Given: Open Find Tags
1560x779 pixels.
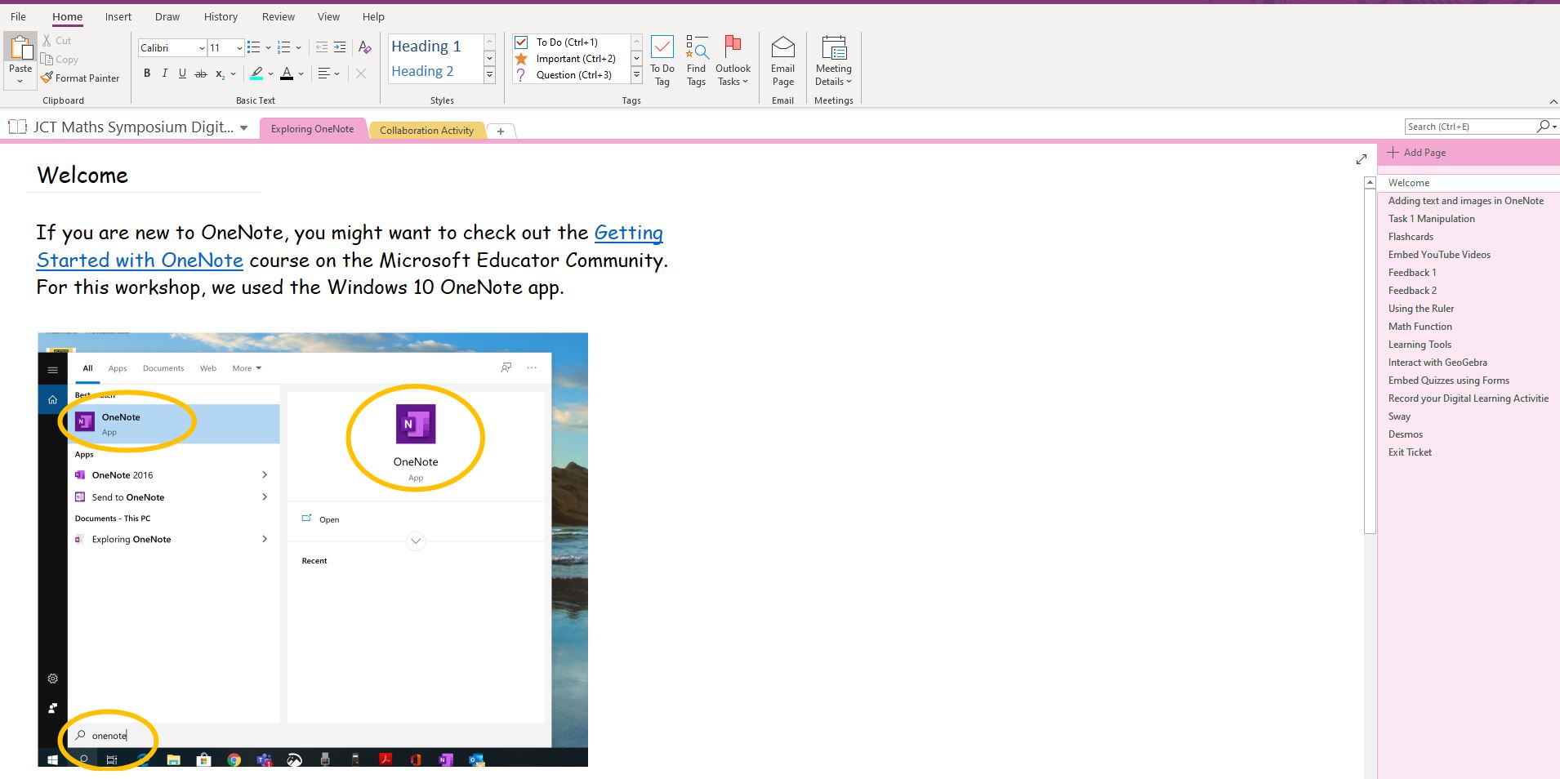Looking at the screenshot, I should (696, 61).
